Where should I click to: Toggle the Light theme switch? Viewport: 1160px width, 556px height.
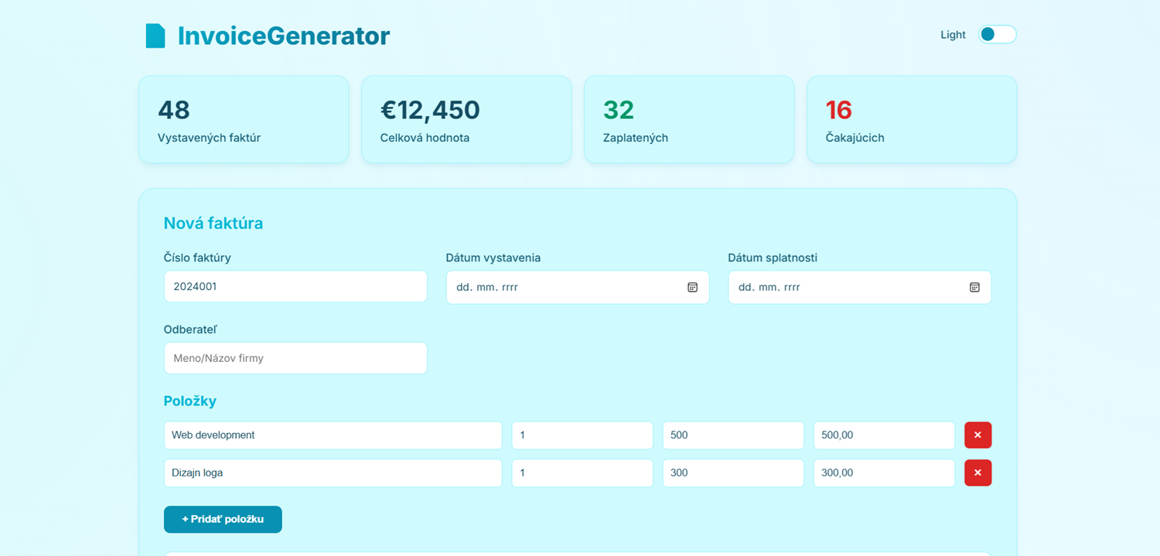998,35
